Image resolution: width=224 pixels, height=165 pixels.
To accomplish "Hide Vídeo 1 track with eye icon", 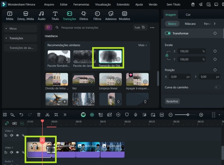I will (x=17, y=152).
